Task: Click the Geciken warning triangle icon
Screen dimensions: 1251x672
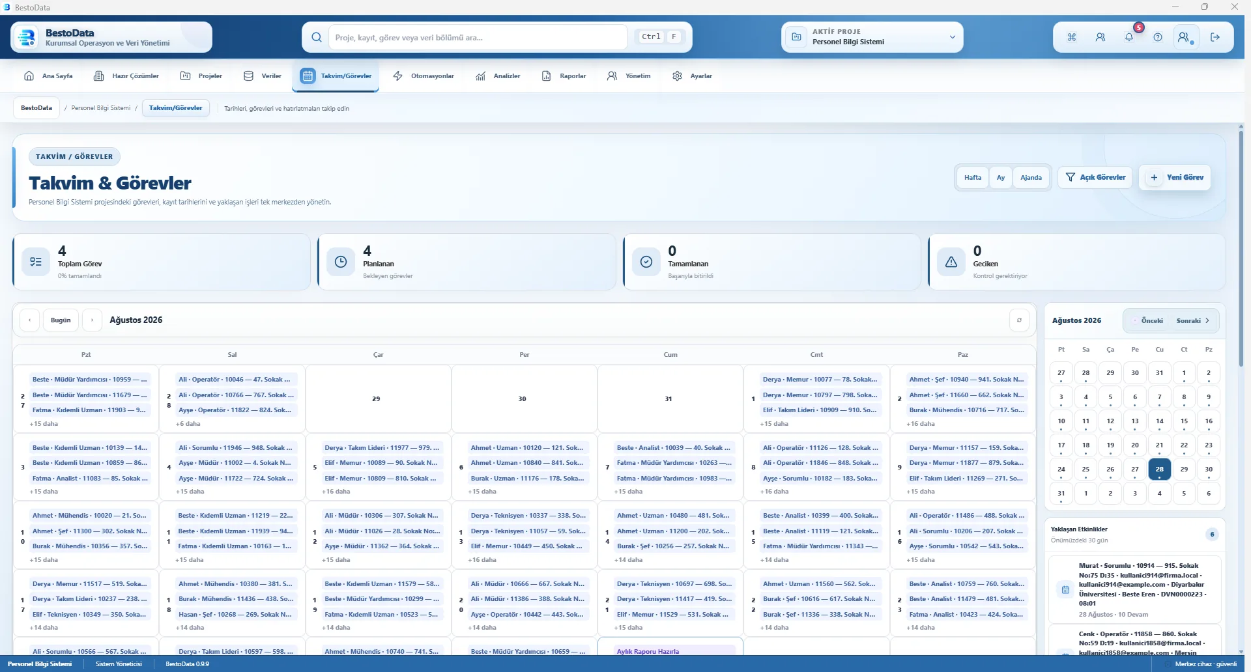Action: click(x=951, y=262)
